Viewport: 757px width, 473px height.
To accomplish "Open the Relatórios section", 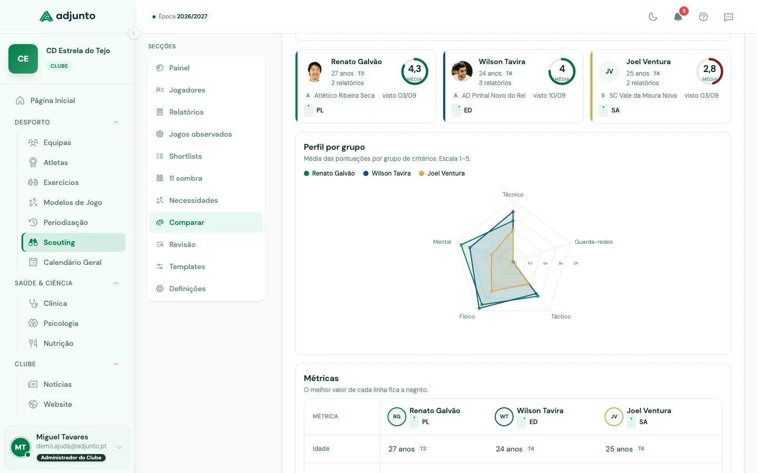I will pos(206,112).
